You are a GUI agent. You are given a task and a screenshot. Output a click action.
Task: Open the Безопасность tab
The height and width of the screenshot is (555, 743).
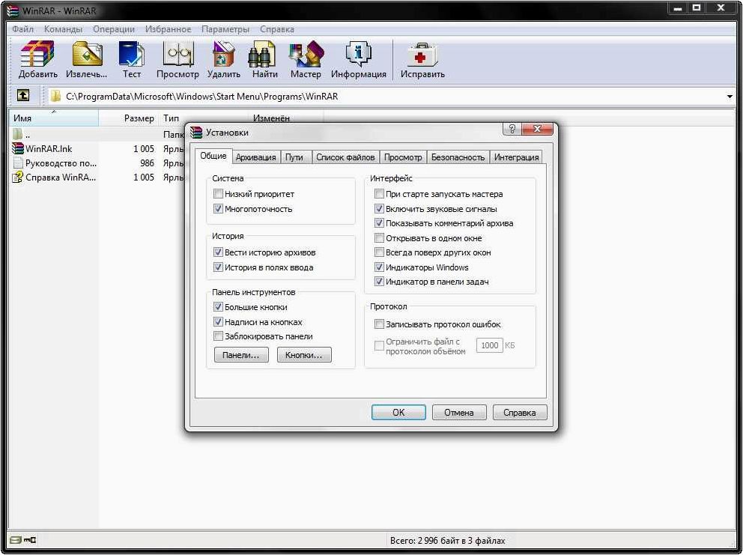[458, 157]
